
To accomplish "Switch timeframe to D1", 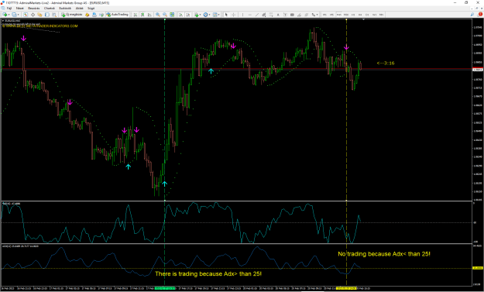I will tap(367, 15).
